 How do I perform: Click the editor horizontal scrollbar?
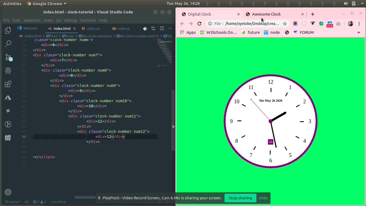pyautogui.click(x=85, y=197)
